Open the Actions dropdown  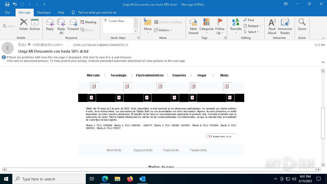click(163, 30)
